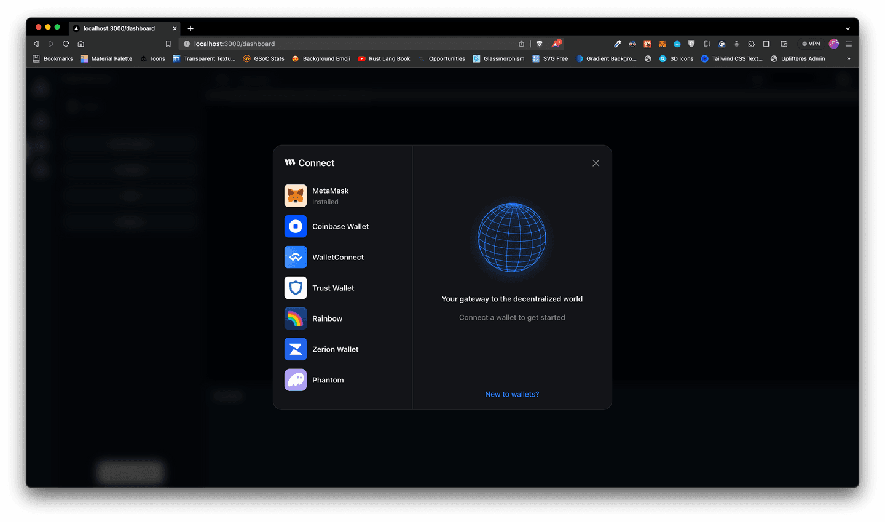Image resolution: width=885 pixels, height=522 pixels.
Task: Show hidden bookmarks with double chevron
Action: tap(849, 58)
